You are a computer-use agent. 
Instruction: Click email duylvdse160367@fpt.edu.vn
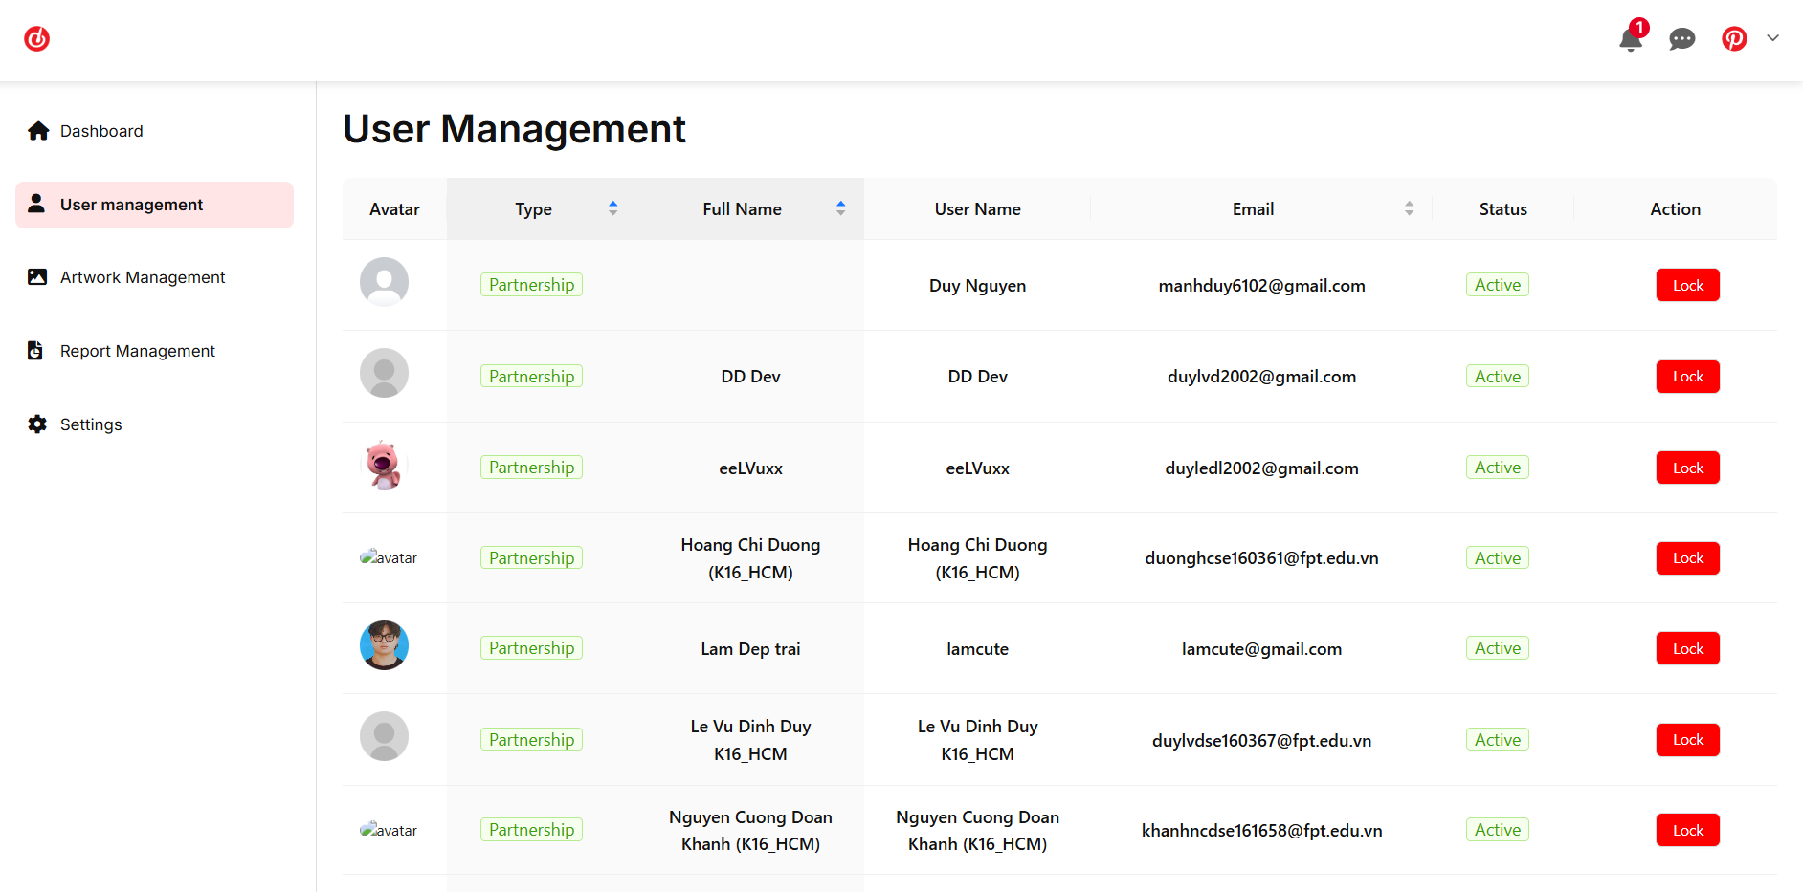click(1261, 741)
